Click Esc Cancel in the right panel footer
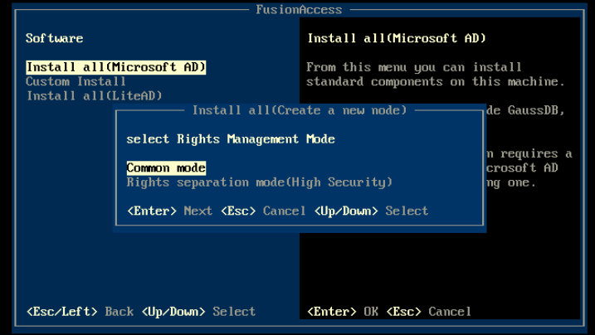Viewport: 595px width, 335px height. coord(428,312)
